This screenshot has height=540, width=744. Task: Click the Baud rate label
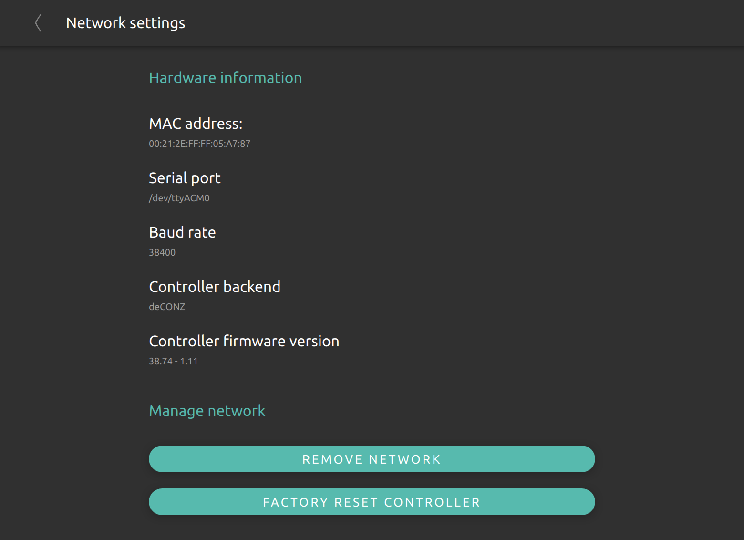[x=182, y=232]
